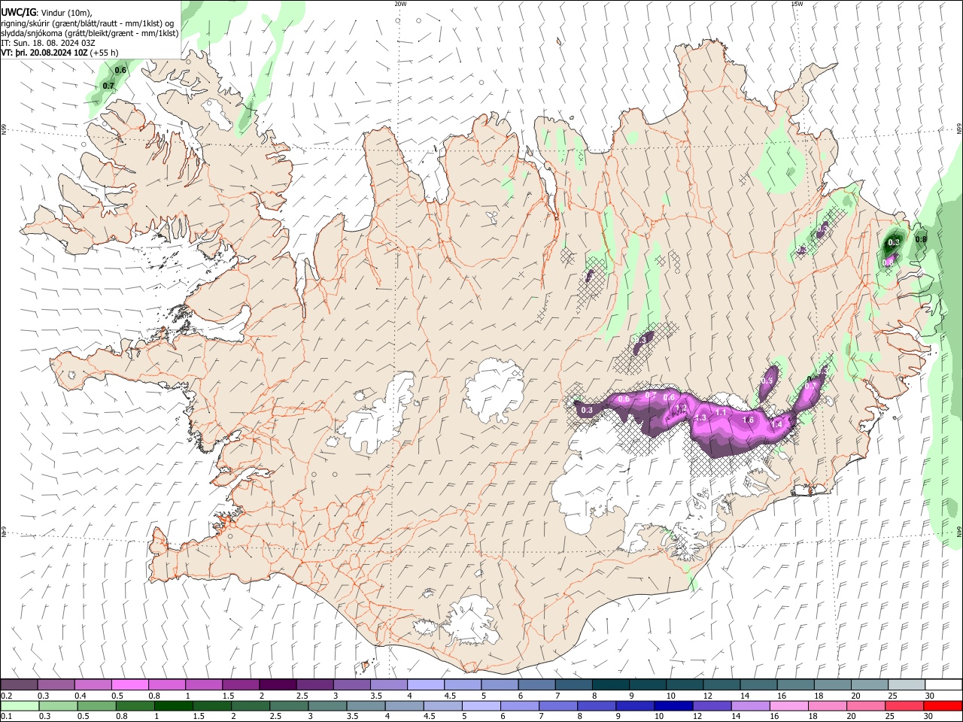This screenshot has width=963, height=722.
Task: Click the '1.2' snowfall value in the purple band
Action: (681, 408)
